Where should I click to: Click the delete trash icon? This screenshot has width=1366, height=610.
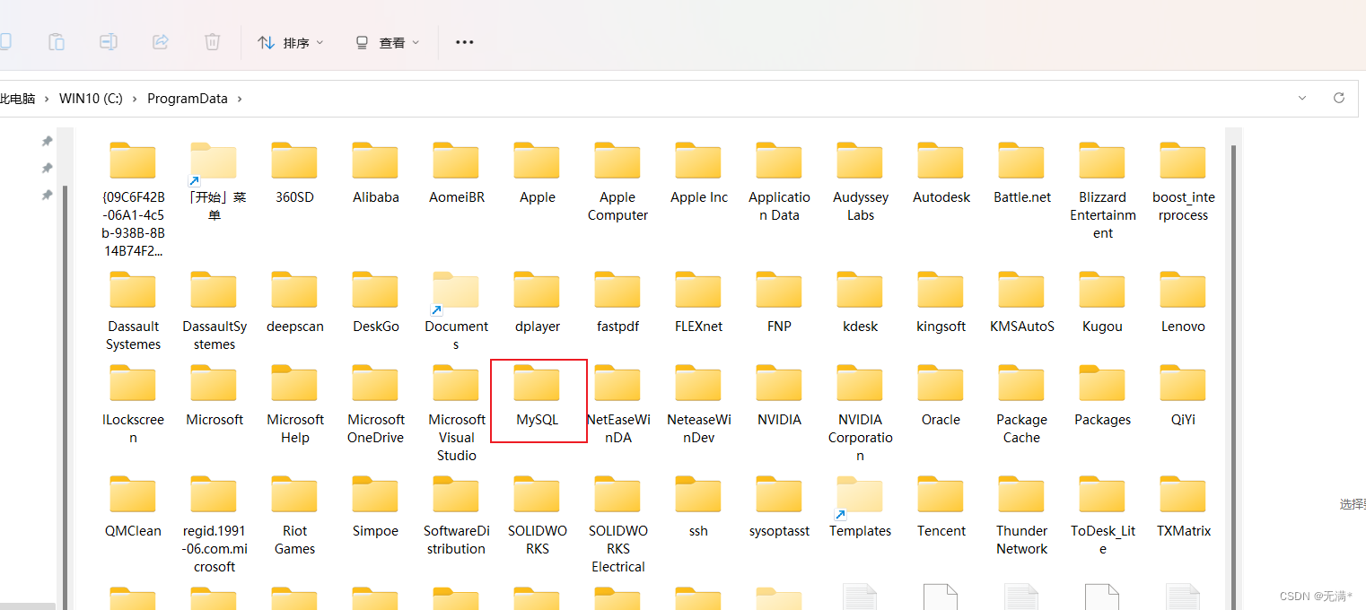(x=213, y=41)
